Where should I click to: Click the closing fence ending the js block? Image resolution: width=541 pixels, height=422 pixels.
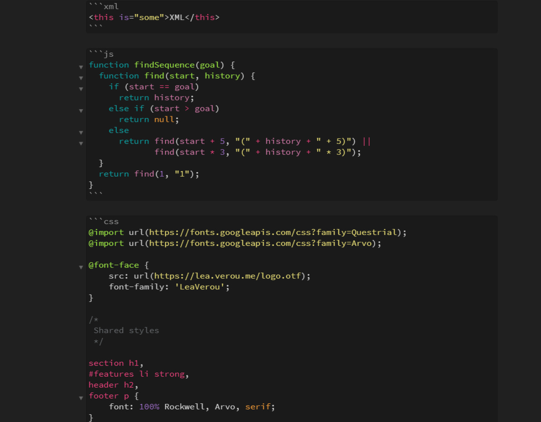(x=96, y=194)
